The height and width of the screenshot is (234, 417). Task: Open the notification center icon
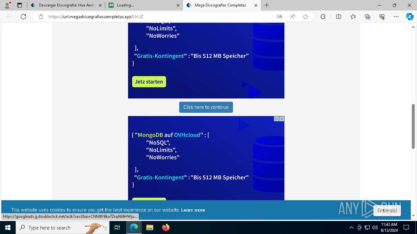406,227
